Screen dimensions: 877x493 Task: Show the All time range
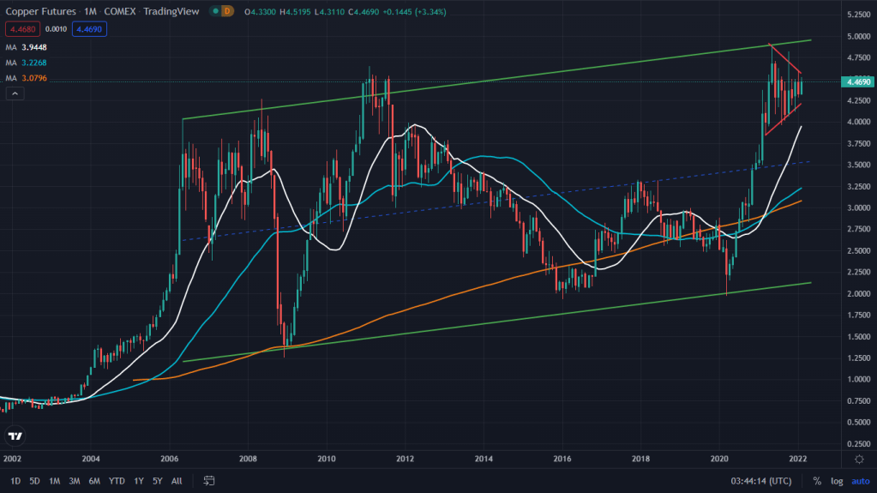(177, 481)
